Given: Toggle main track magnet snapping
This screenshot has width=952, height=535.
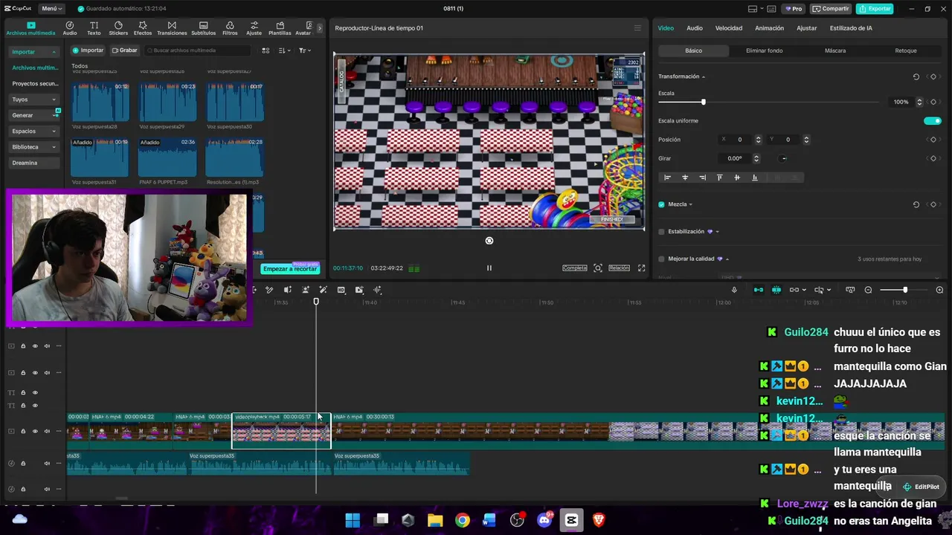Looking at the screenshot, I should pos(759,290).
